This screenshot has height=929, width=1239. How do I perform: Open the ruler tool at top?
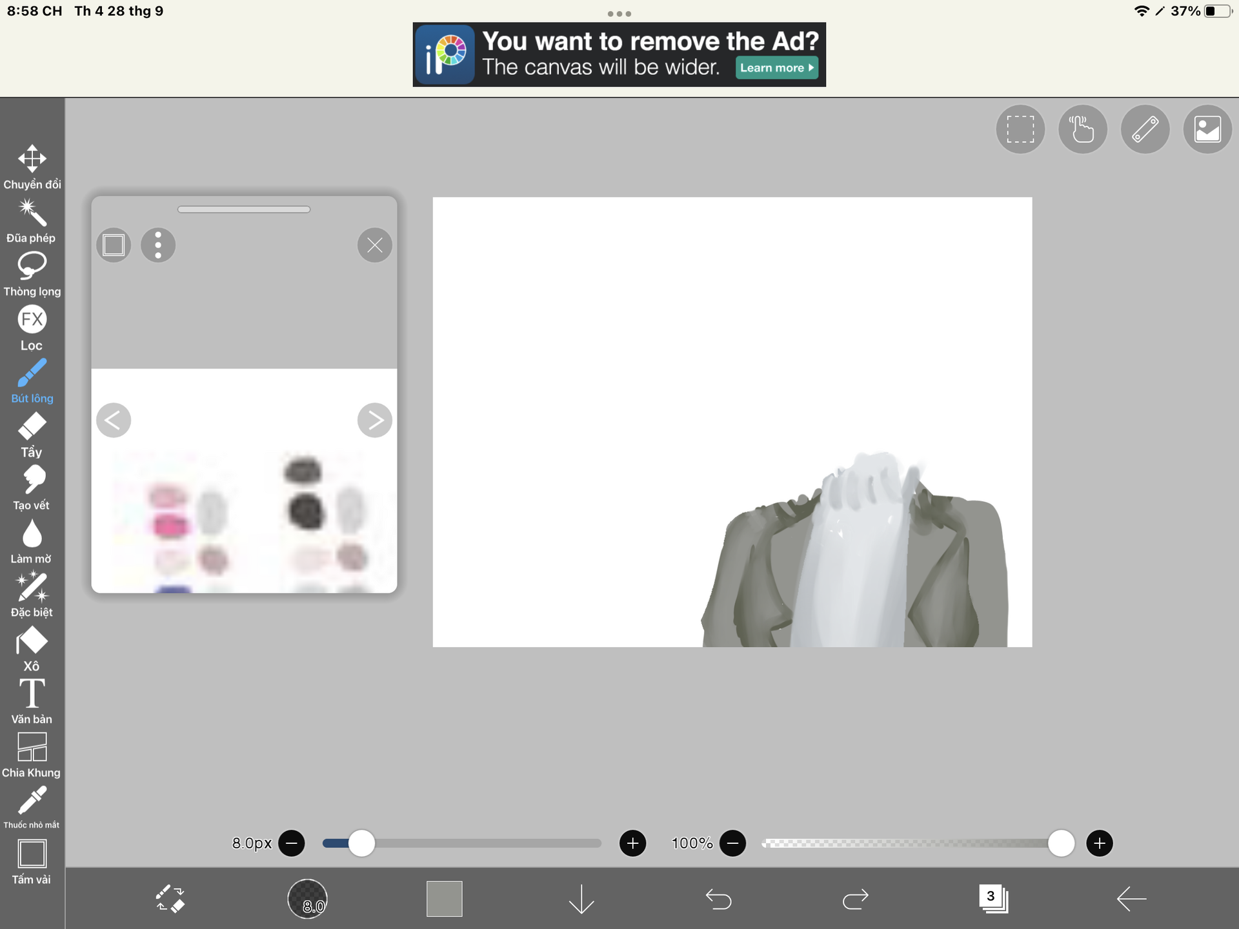point(1145,129)
